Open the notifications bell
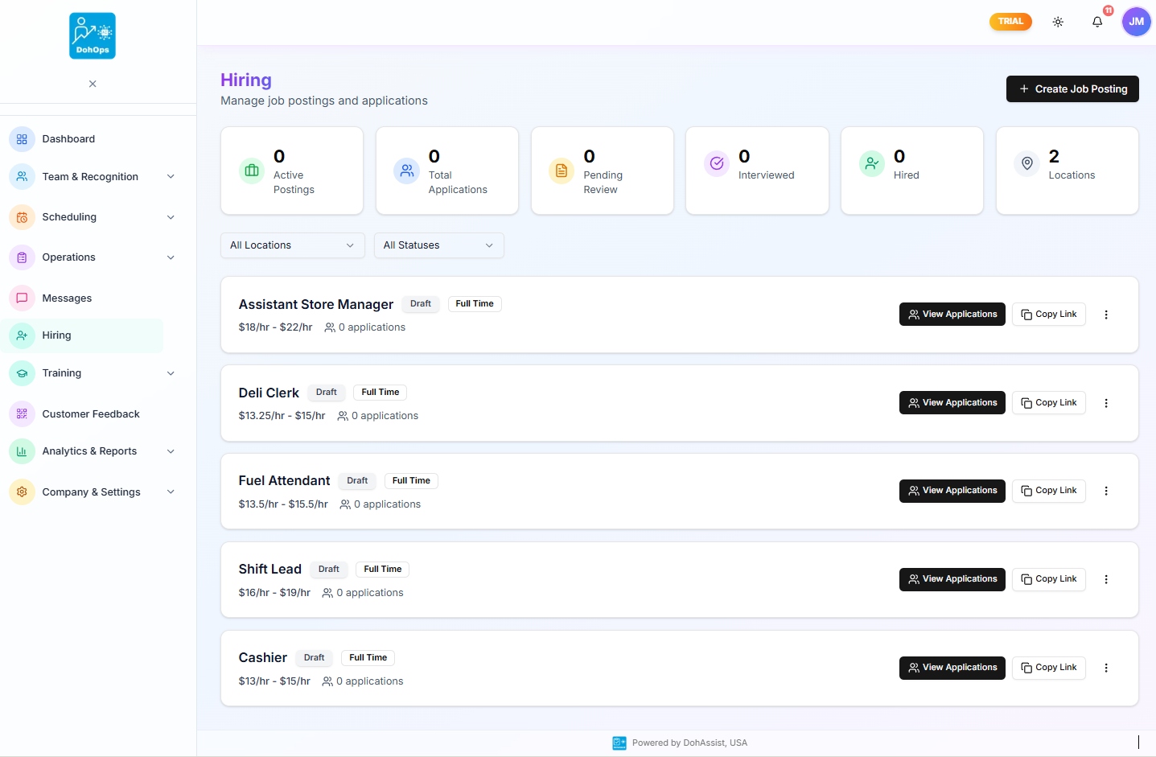Image resolution: width=1156 pixels, height=757 pixels. [x=1097, y=22]
